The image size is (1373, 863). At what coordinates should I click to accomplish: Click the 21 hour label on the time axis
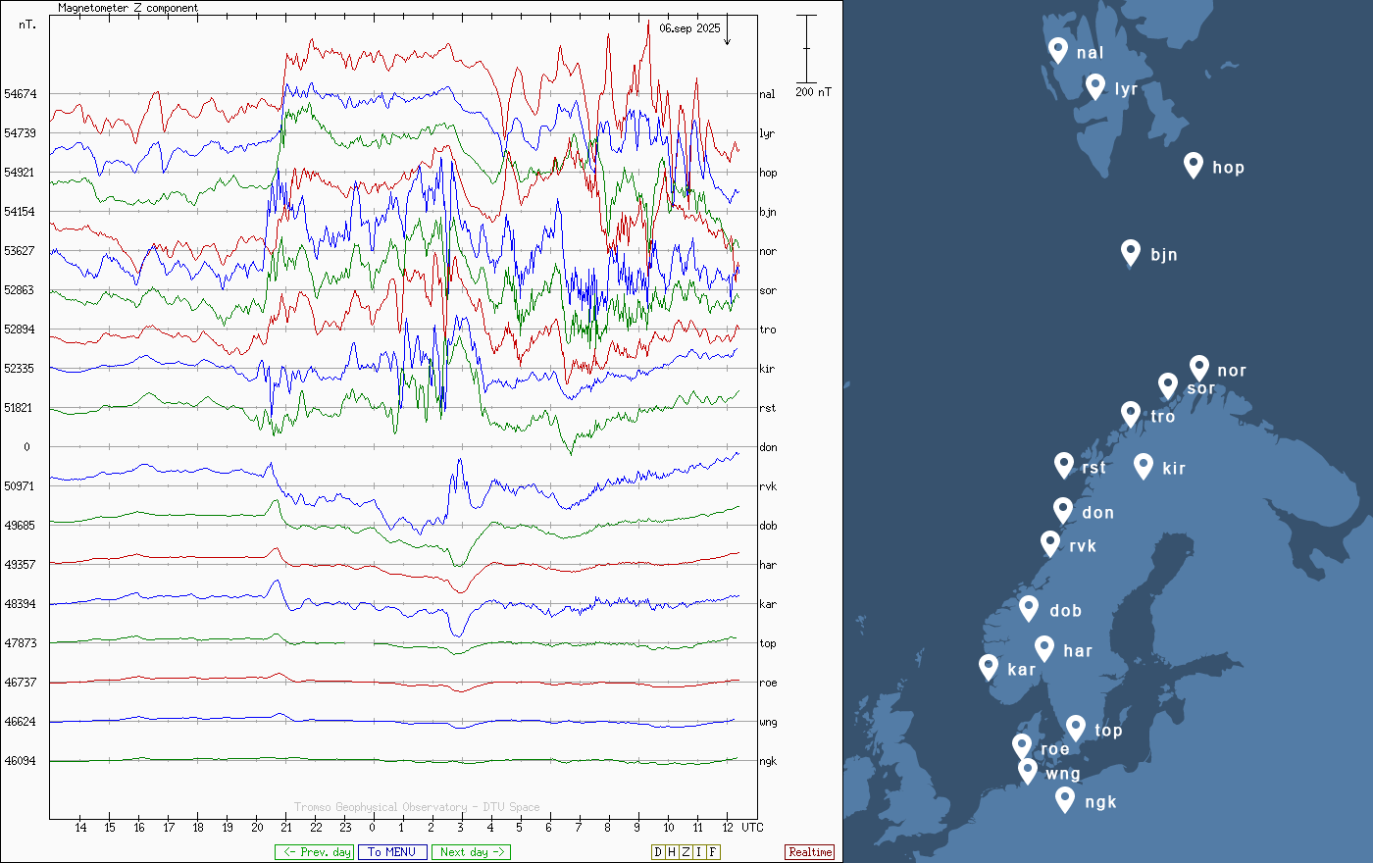click(x=286, y=828)
